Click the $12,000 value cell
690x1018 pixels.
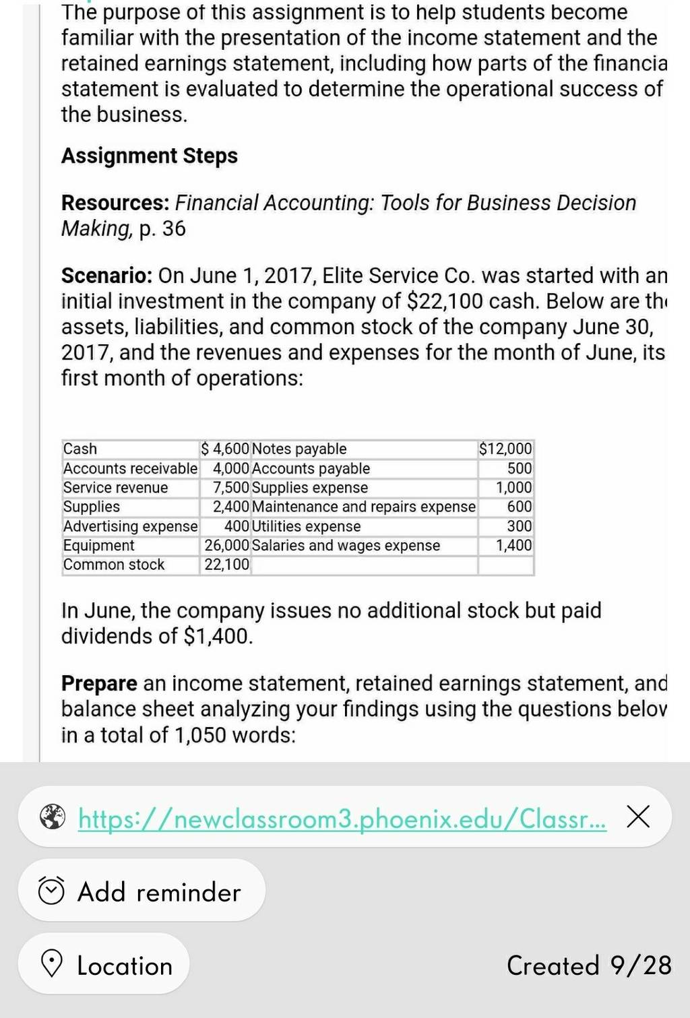505,449
